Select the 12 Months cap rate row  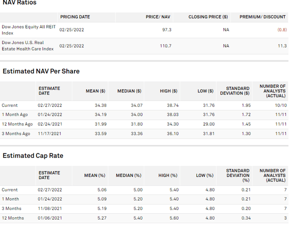pos(144,218)
